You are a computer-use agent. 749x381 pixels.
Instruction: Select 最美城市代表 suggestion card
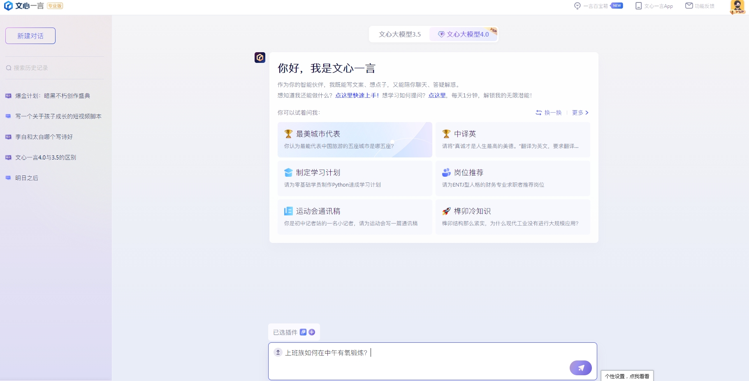355,140
